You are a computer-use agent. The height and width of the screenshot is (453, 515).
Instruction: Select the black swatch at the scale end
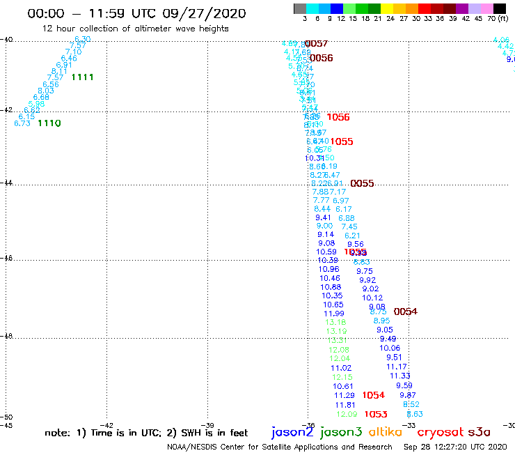(x=500, y=8)
